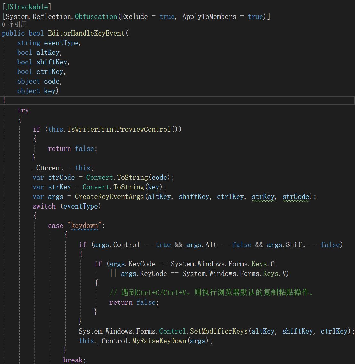
Task: Click the strCode variable declaration
Action: click(x=61, y=178)
